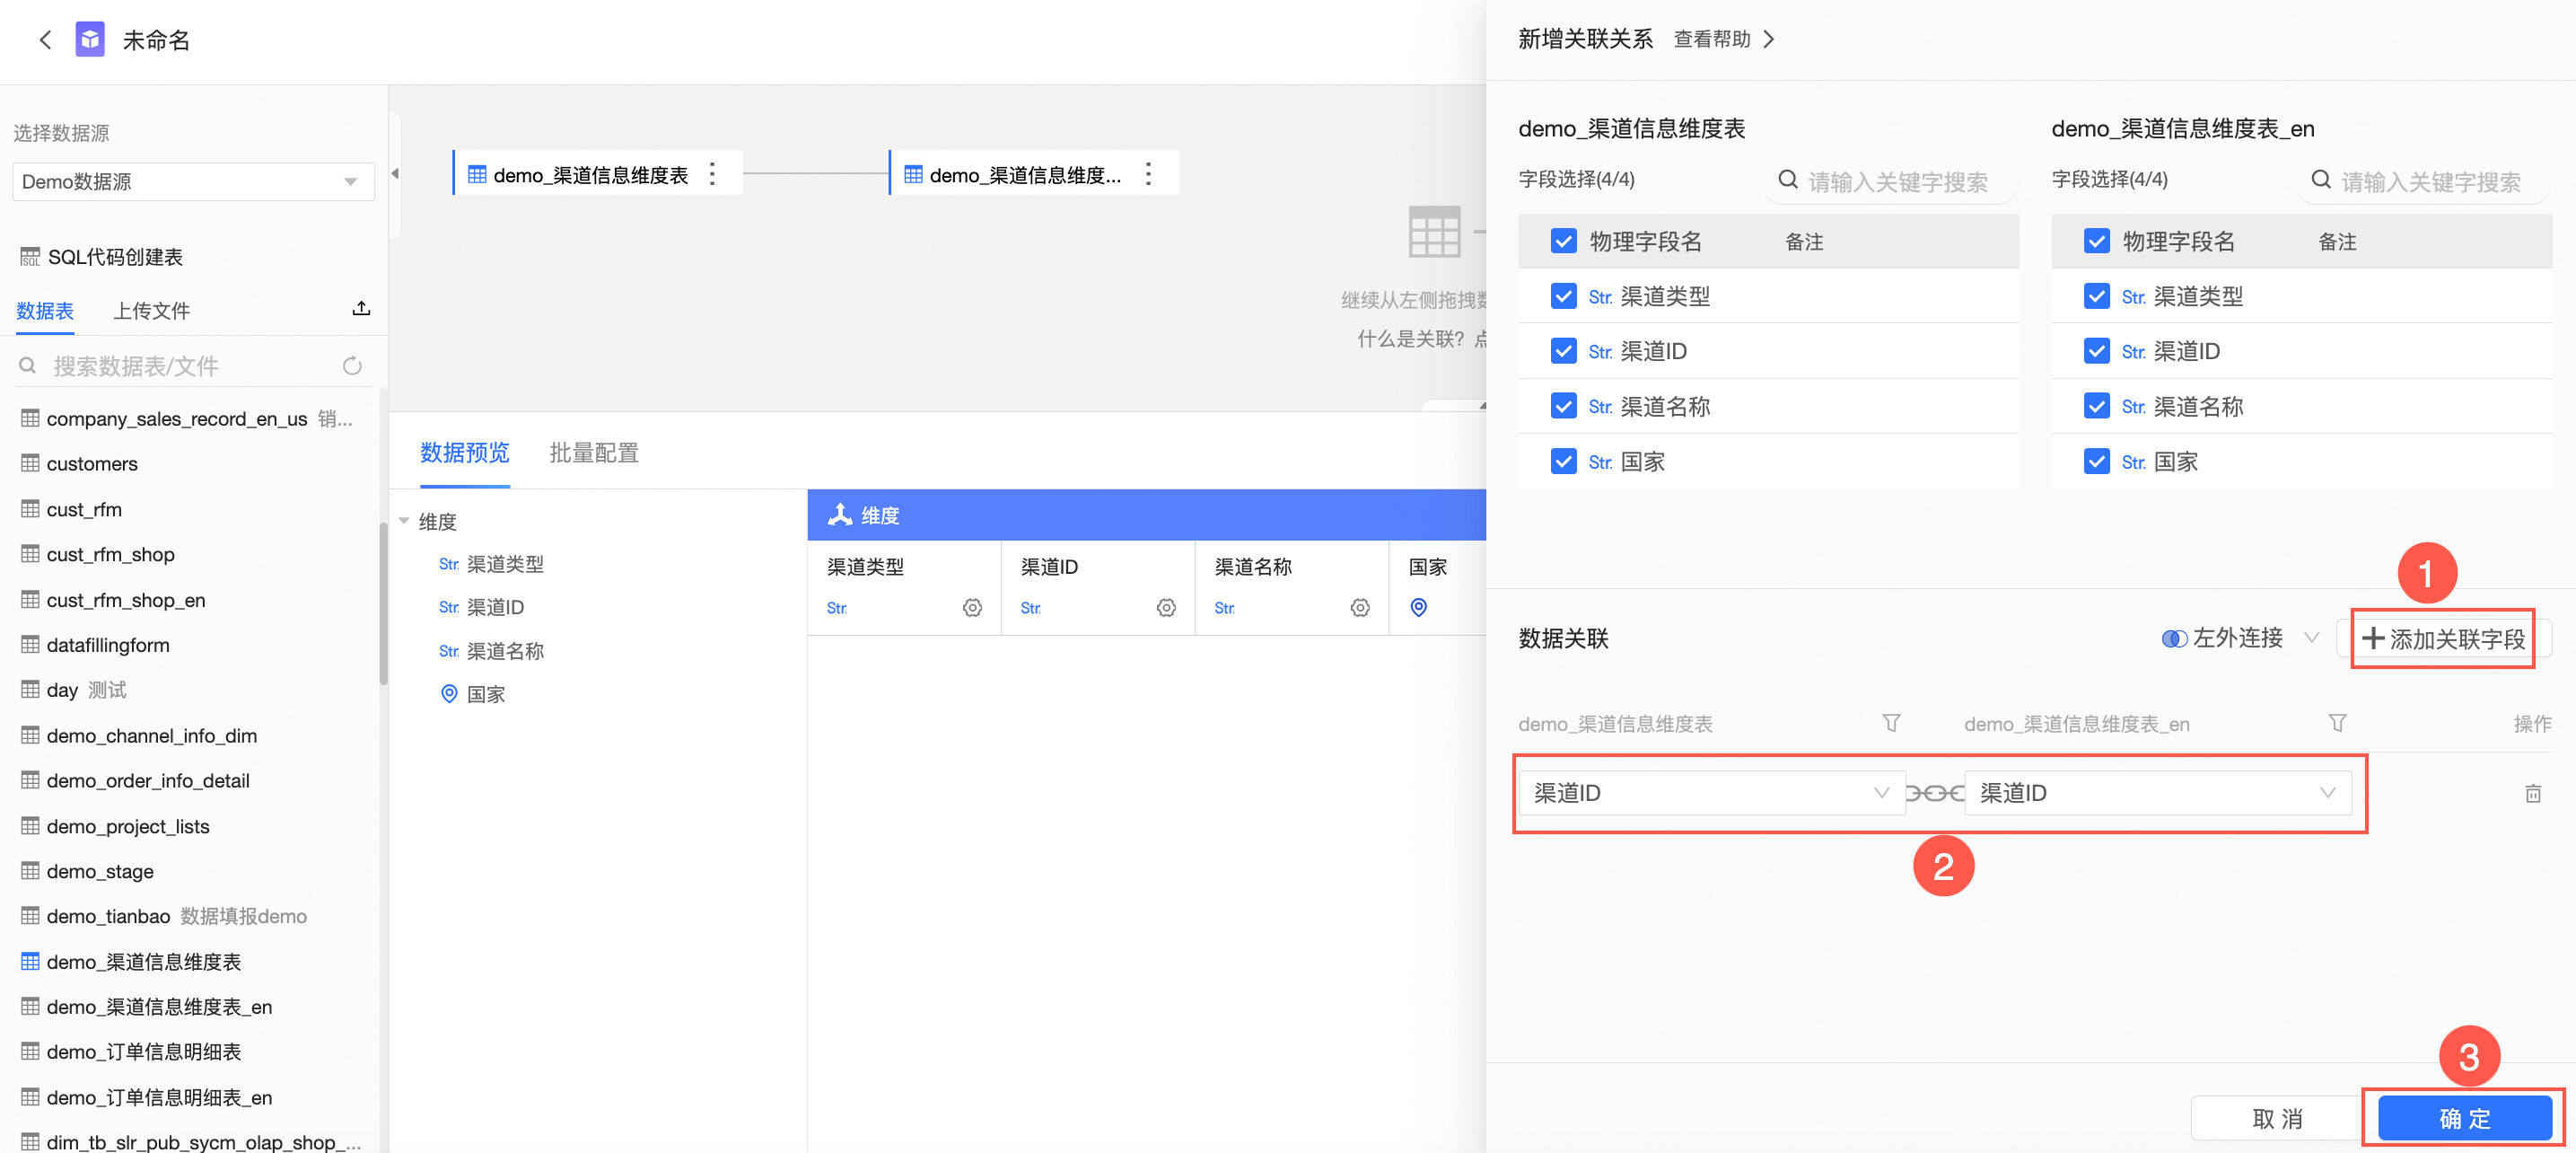Open the 查看帮助 help link

(1712, 39)
